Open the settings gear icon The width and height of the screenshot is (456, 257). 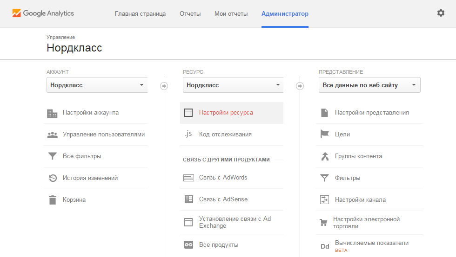[441, 13]
